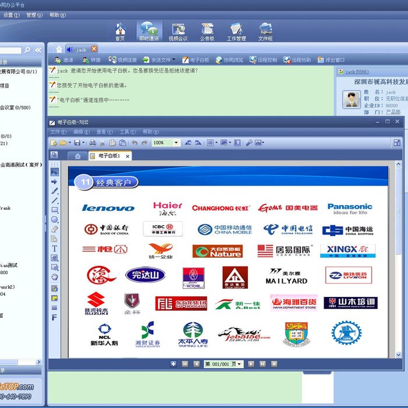Go to the previous whiteboard page

pyautogui.click(x=197, y=364)
